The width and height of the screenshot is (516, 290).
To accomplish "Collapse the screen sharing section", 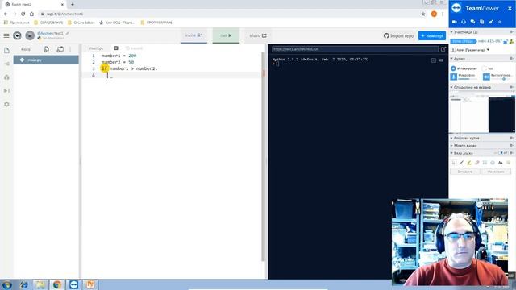I will [451, 88].
